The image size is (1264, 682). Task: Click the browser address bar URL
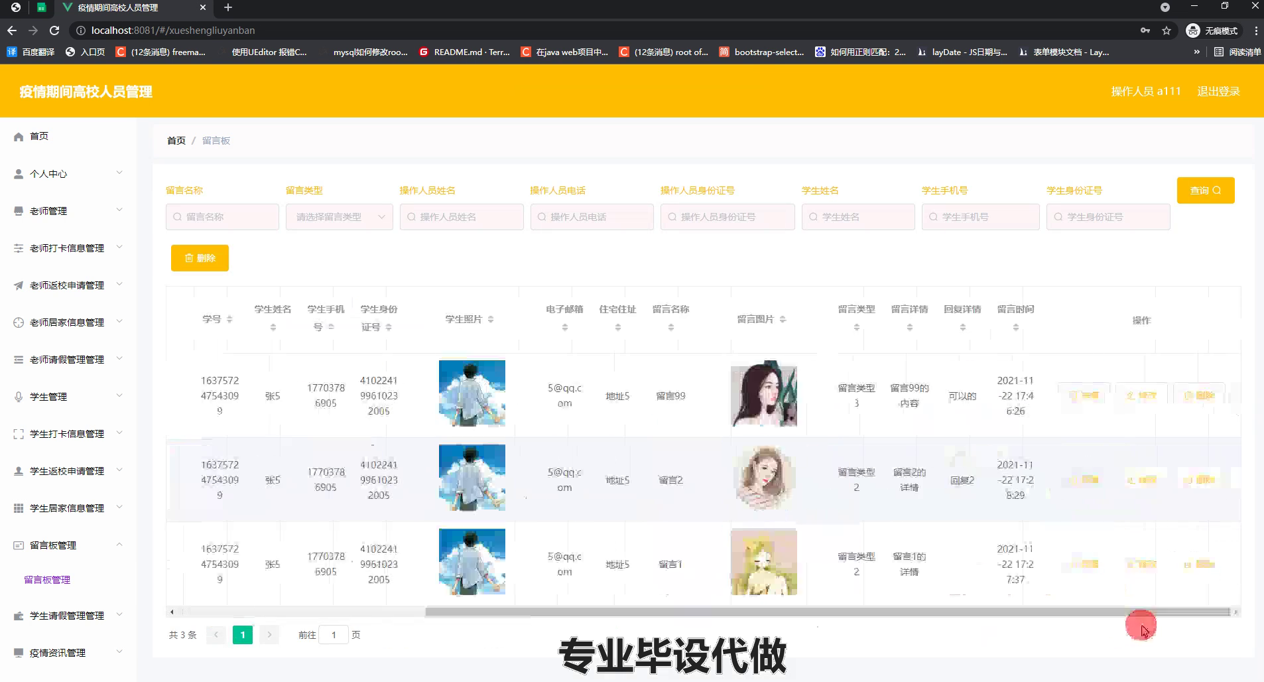(173, 31)
